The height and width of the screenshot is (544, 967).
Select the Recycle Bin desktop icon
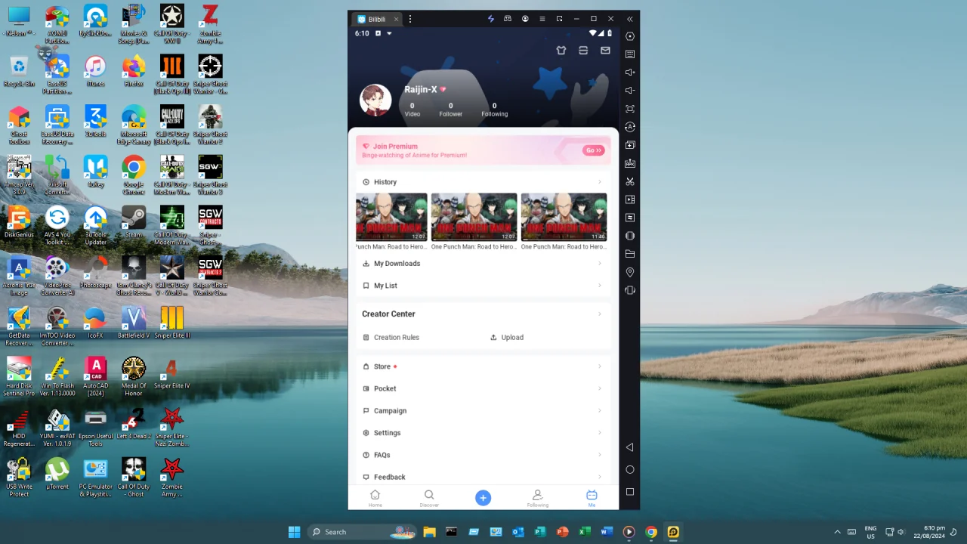click(x=19, y=72)
